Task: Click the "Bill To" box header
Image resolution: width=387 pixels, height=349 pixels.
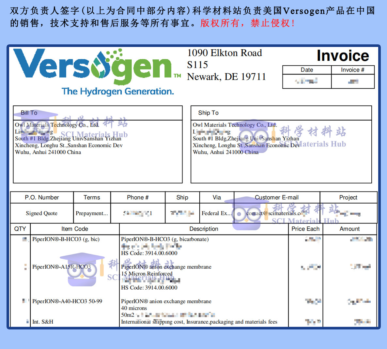Action: 98,113
